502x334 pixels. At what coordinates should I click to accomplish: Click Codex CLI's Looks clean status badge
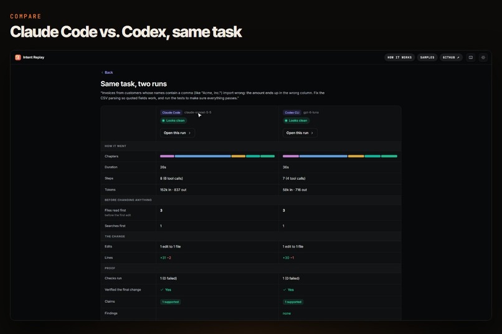[x=296, y=121]
